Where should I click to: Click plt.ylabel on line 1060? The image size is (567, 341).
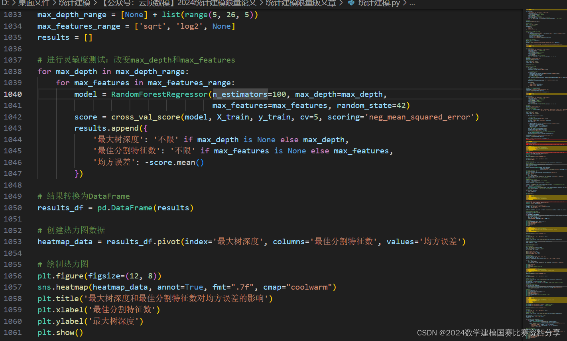(x=61, y=321)
